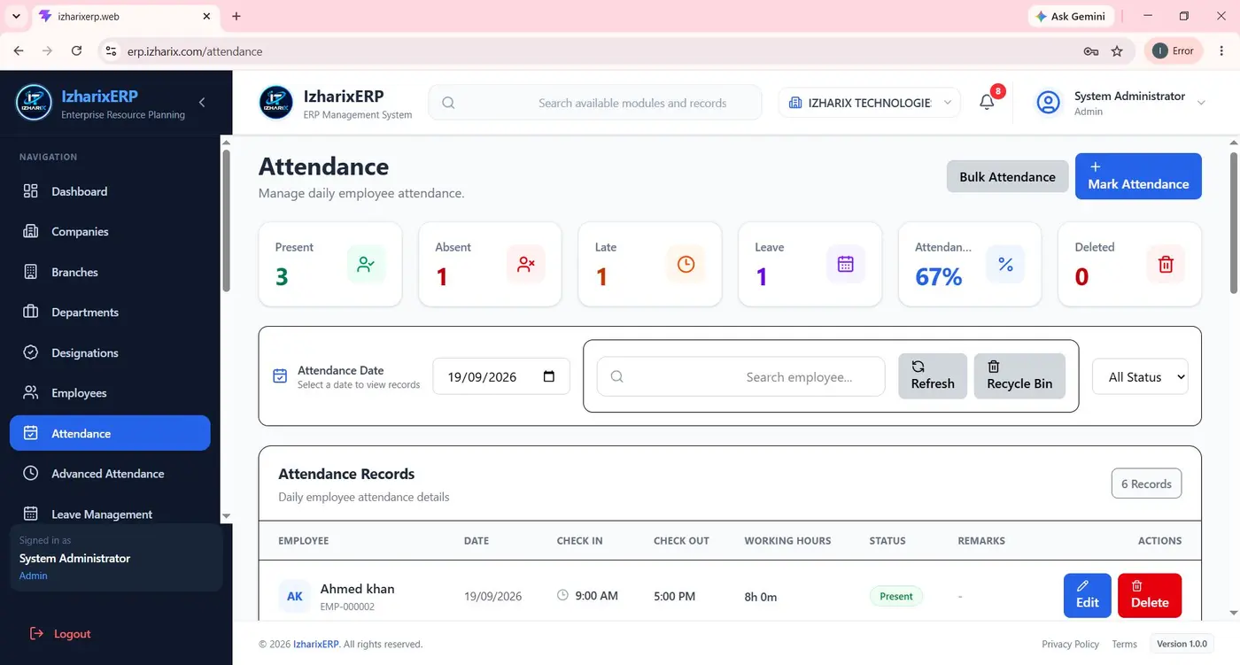This screenshot has height=665, width=1240.
Task: Click the calendar icon in date field
Action: click(x=549, y=376)
